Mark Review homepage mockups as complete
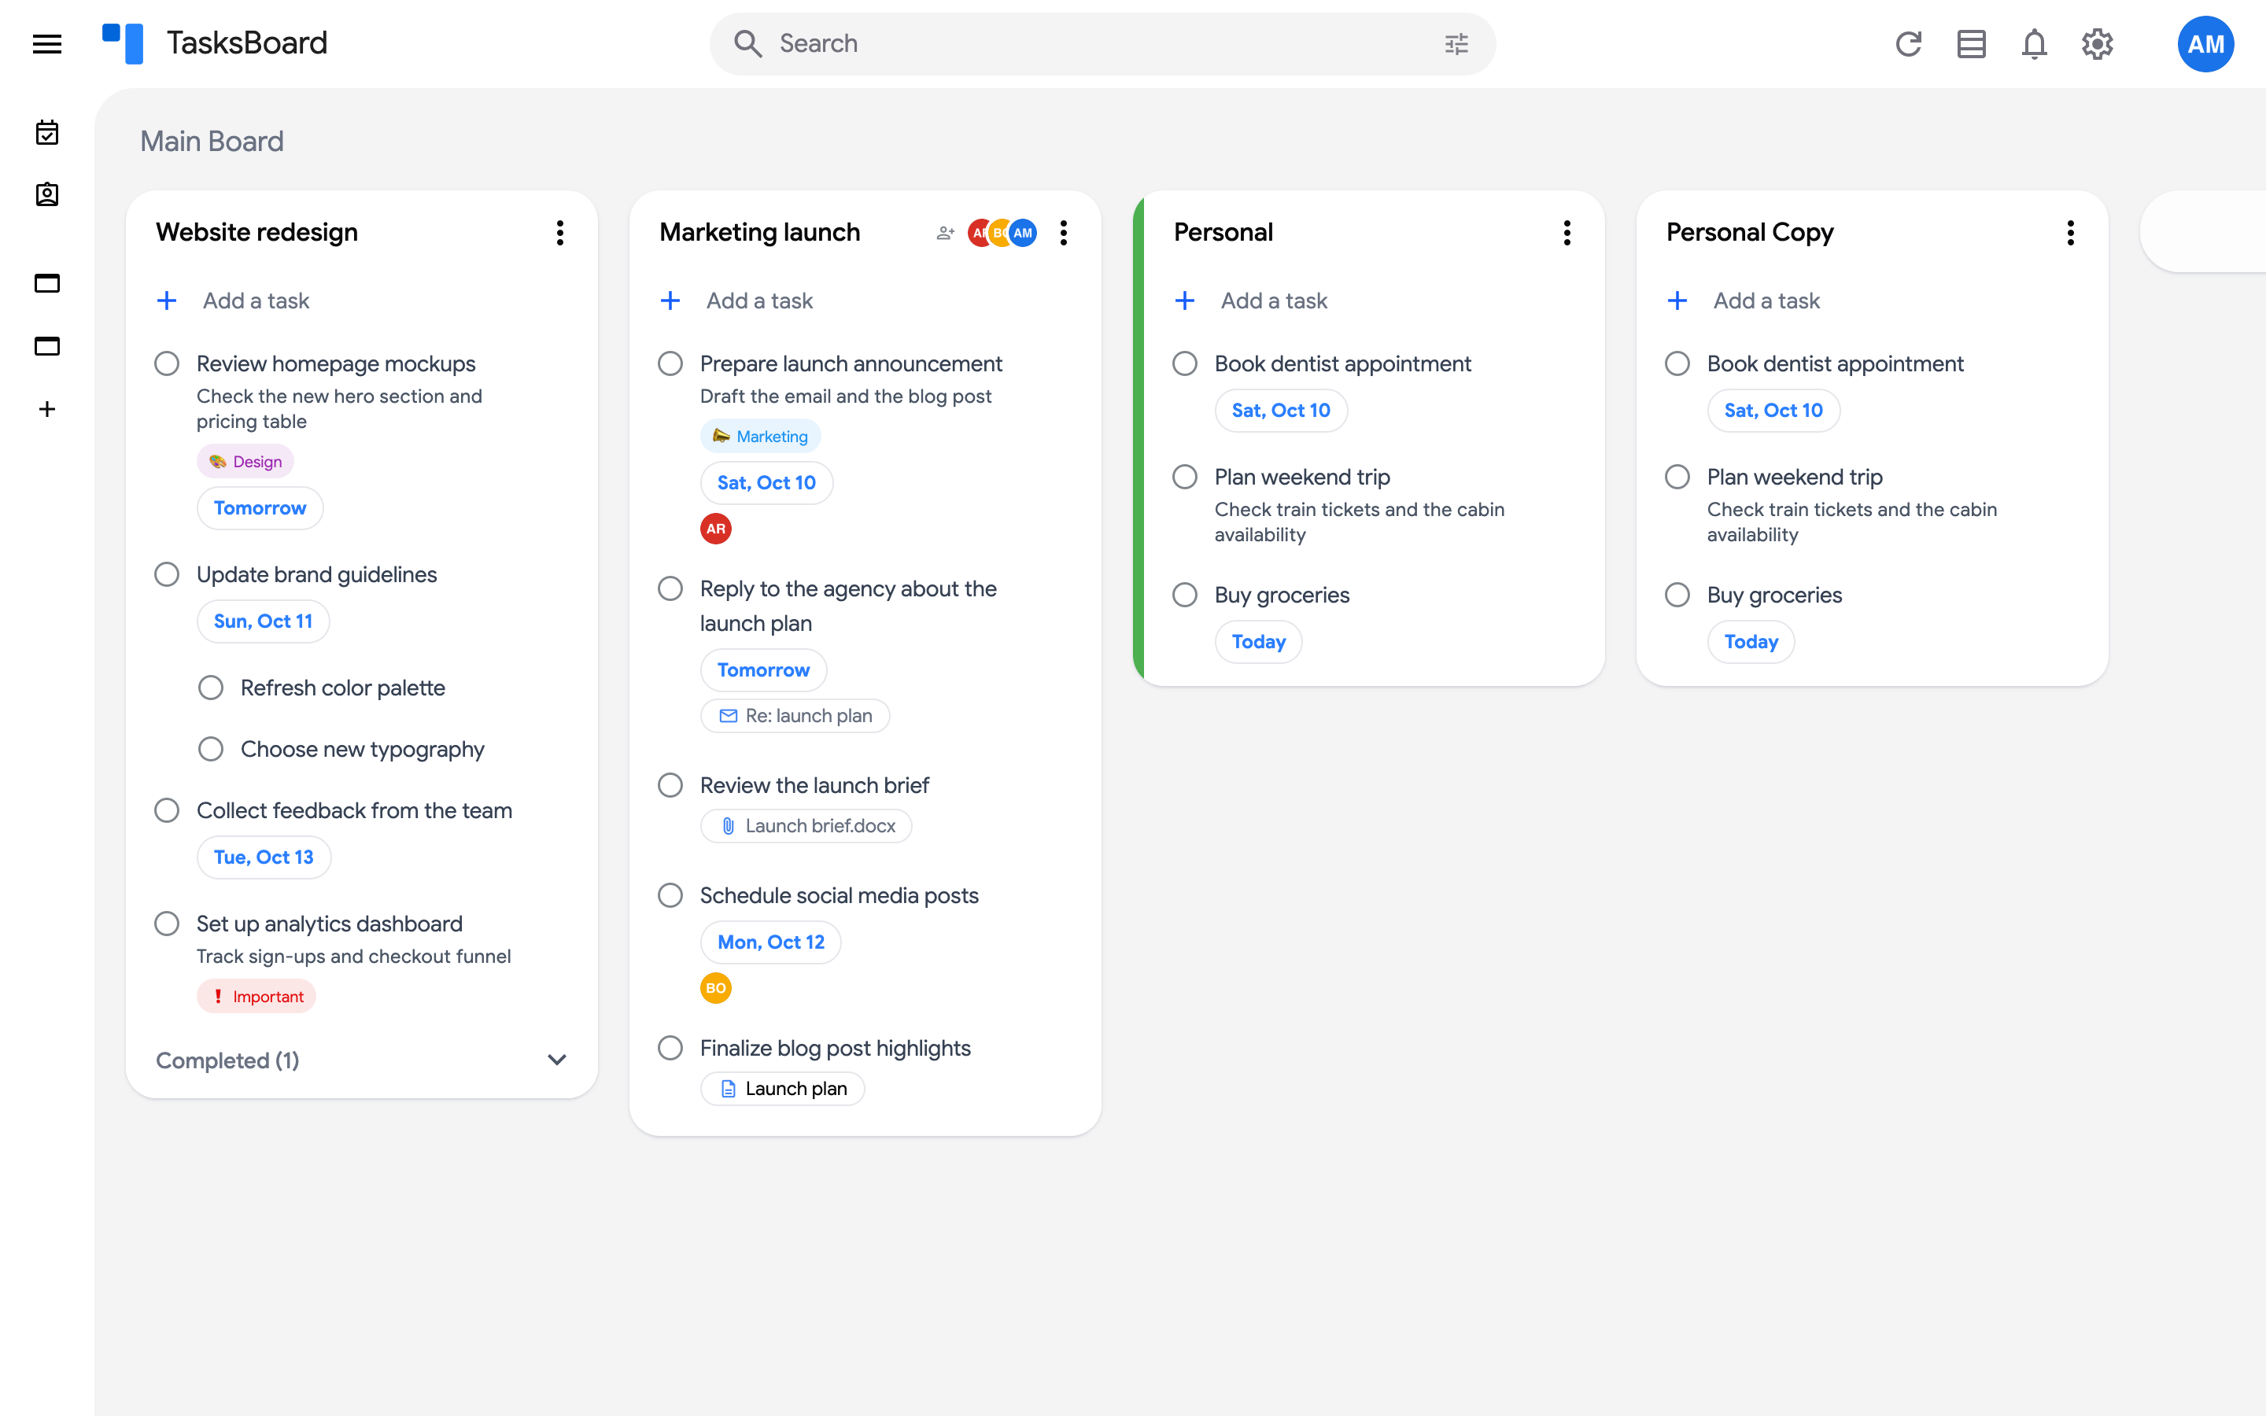 [167, 363]
